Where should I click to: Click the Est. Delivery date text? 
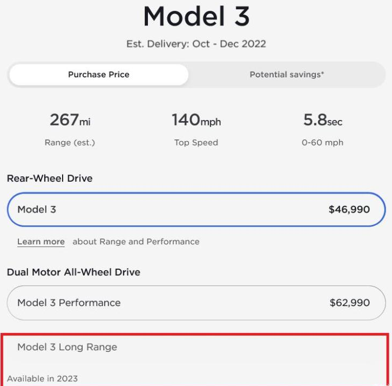click(196, 44)
